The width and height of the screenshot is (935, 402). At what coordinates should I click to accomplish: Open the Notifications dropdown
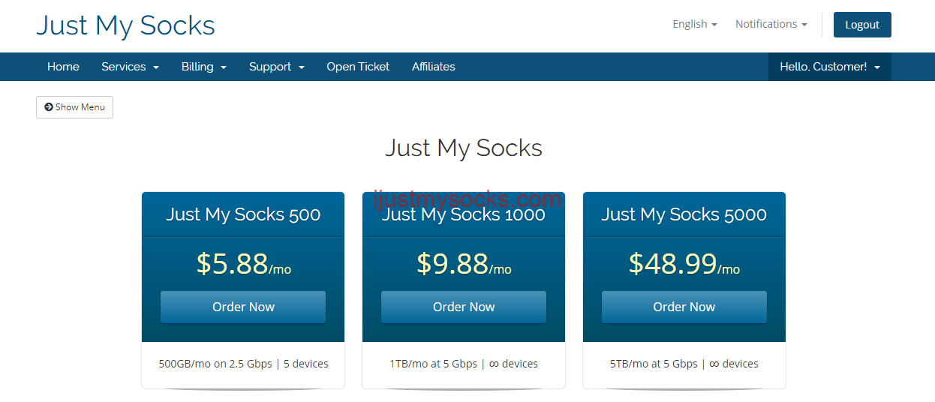pyautogui.click(x=771, y=24)
